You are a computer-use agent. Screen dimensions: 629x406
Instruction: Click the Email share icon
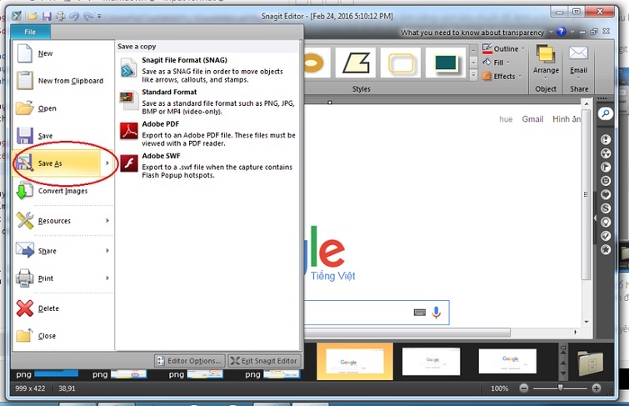click(578, 55)
